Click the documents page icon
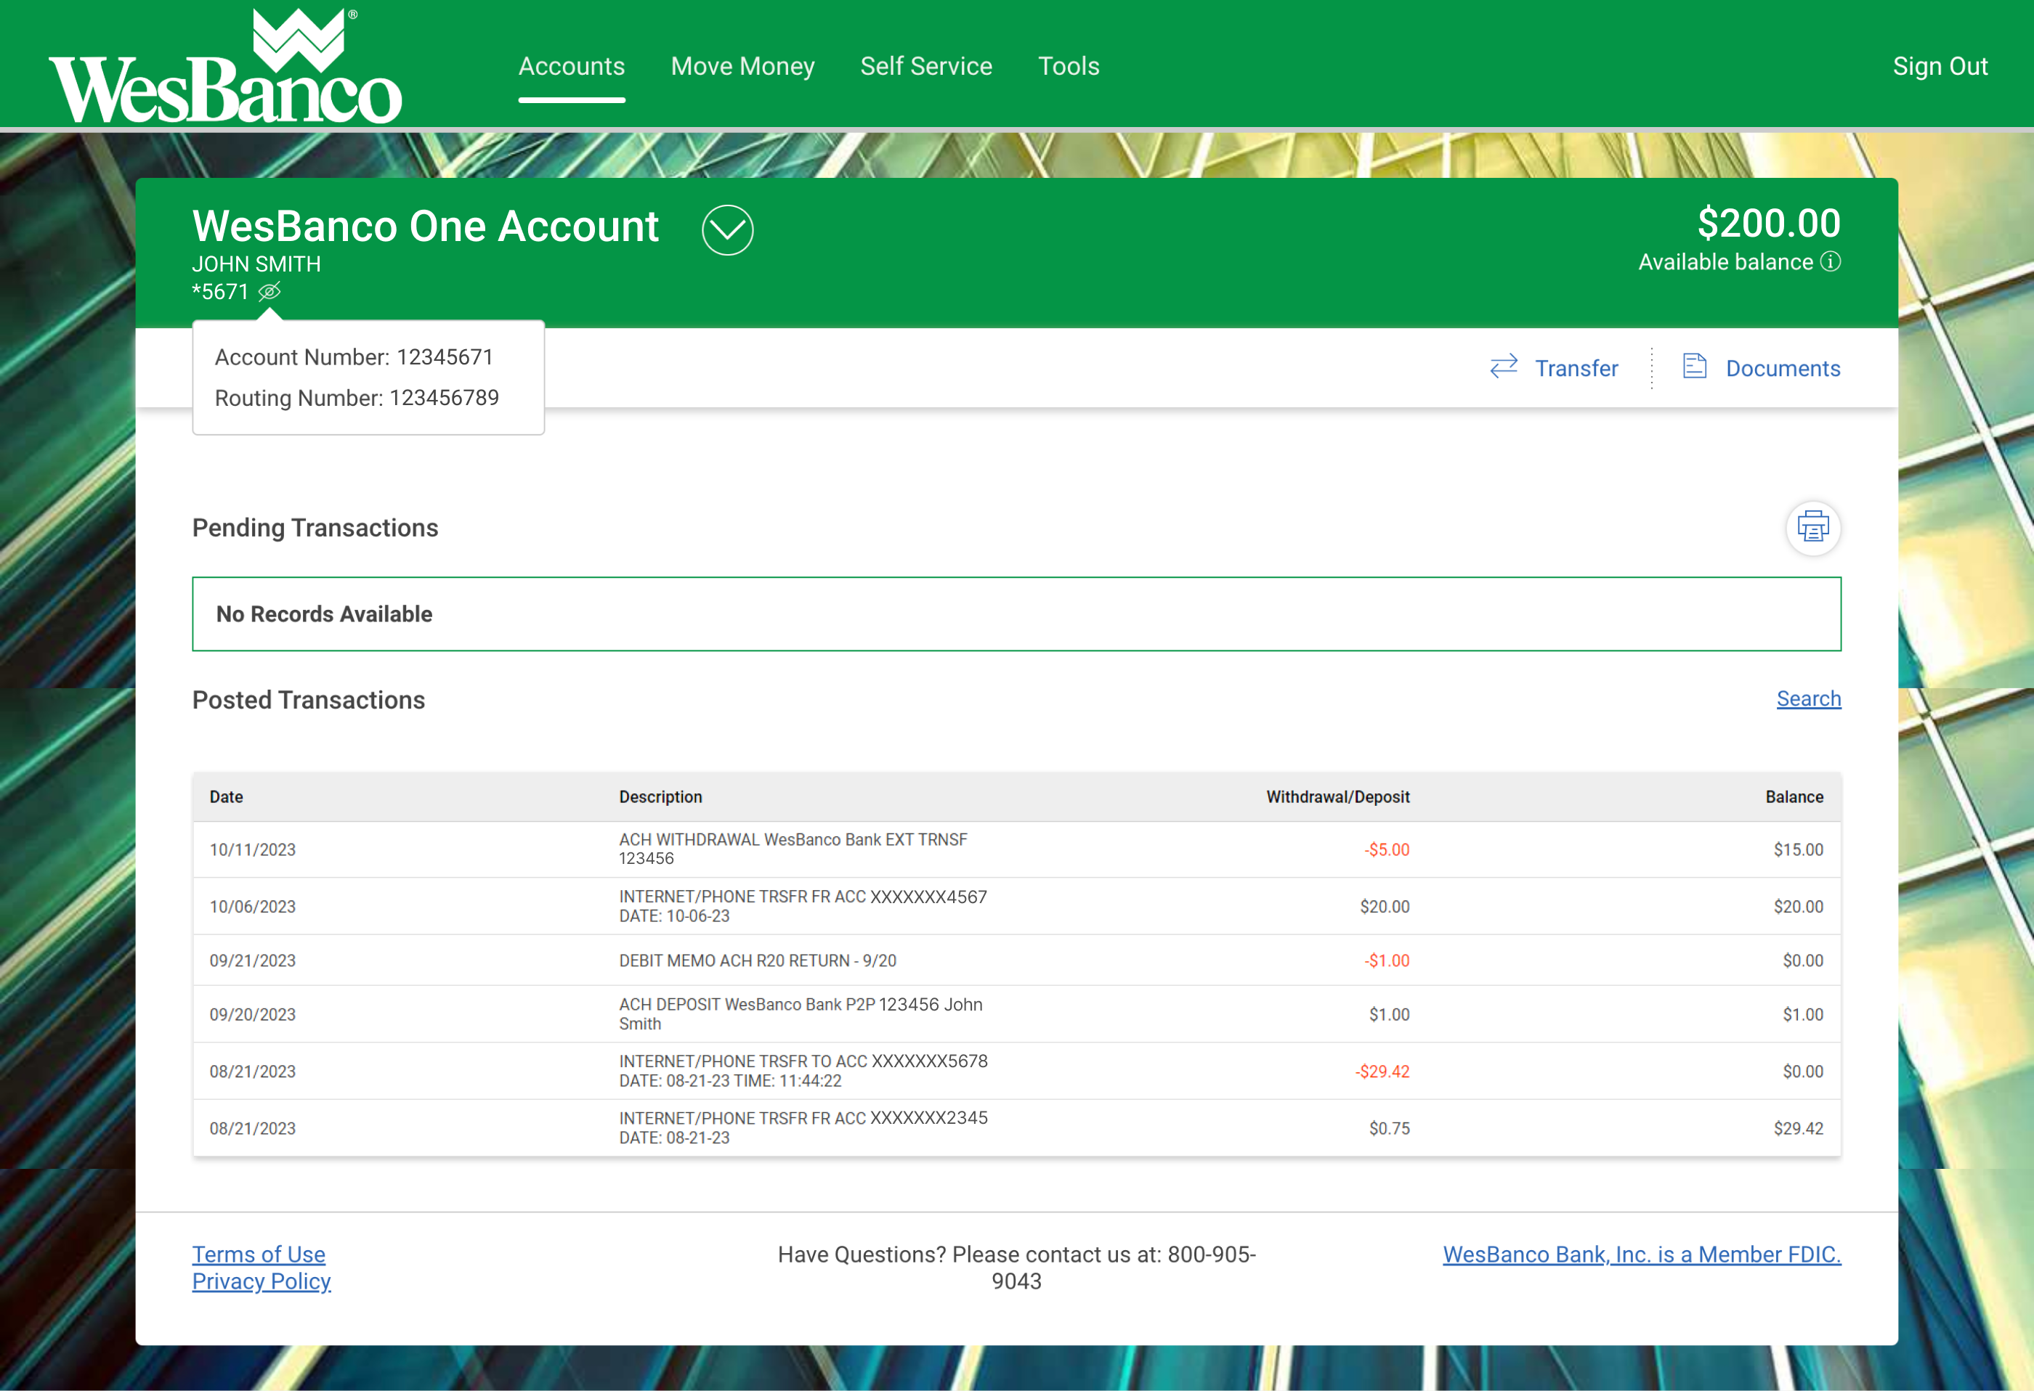This screenshot has width=2034, height=1391. point(1695,367)
